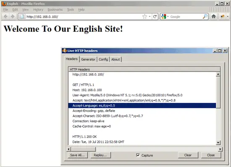Open the Google search engine selector
This screenshot has height=167, width=231.
point(165,17)
